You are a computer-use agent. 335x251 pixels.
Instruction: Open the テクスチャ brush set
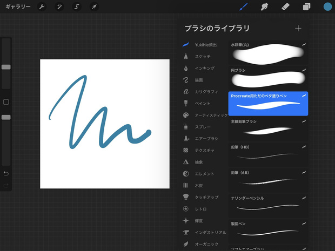click(x=204, y=151)
